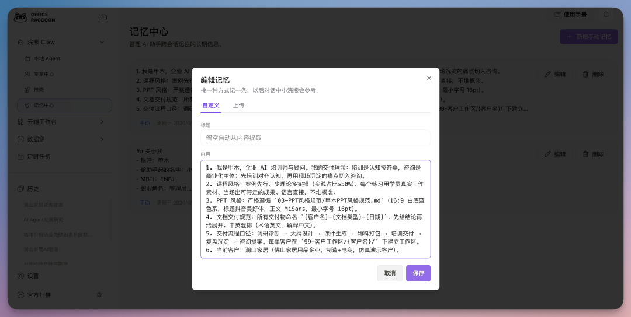Collapse the sidebar with the panel icon
The width and height of the screenshot is (631, 317).
[103, 17]
